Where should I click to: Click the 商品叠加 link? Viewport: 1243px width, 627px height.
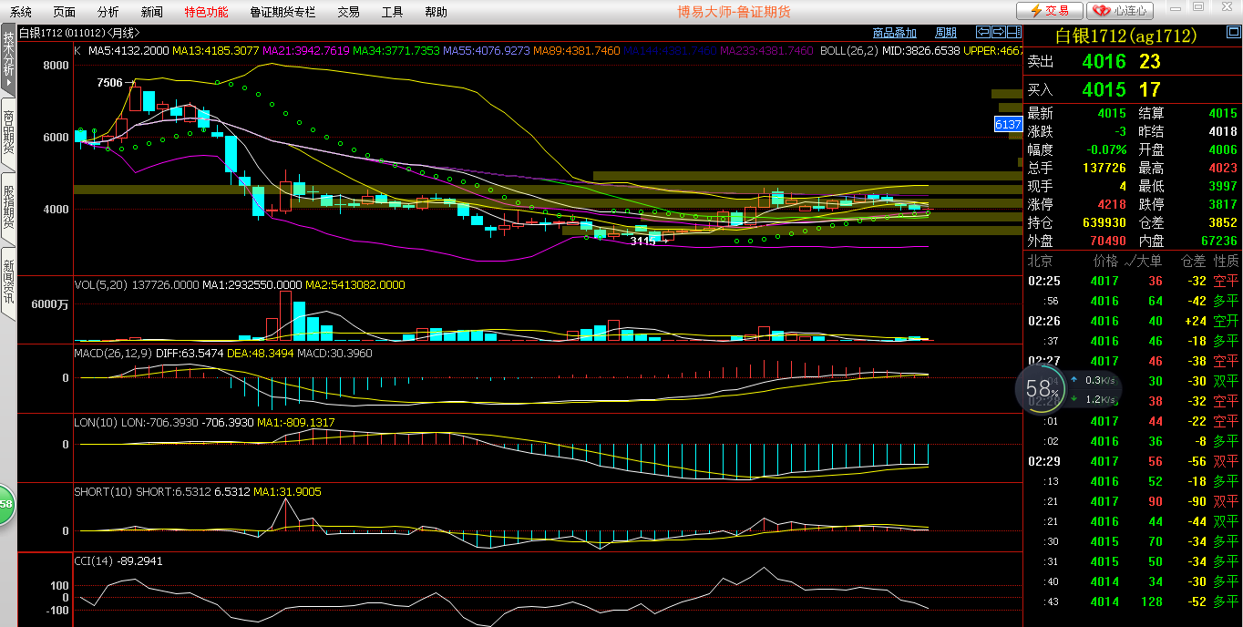tap(894, 33)
